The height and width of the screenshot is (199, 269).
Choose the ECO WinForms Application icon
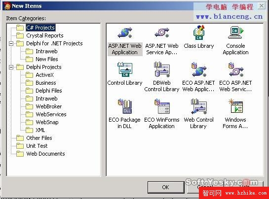(x=162, y=106)
